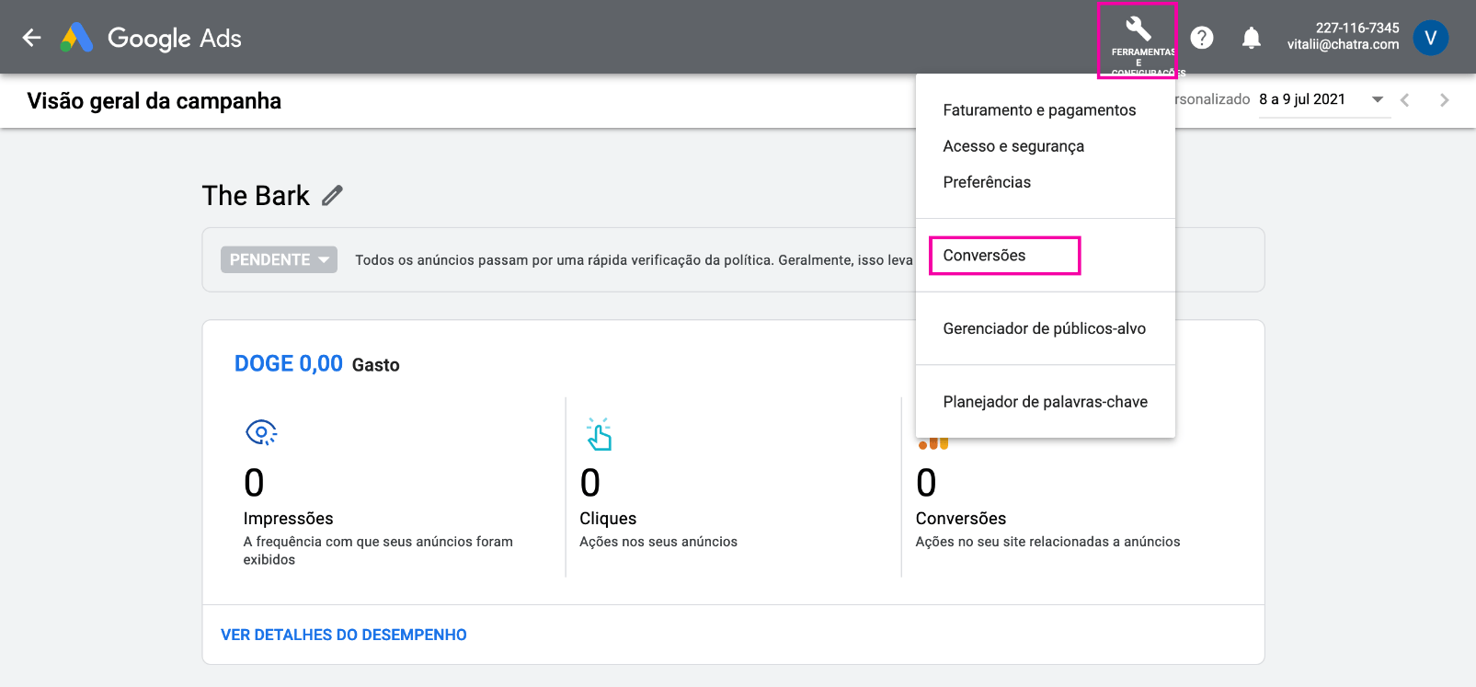Click the Impressões eye icon
The image size is (1476, 687).
tap(261, 432)
